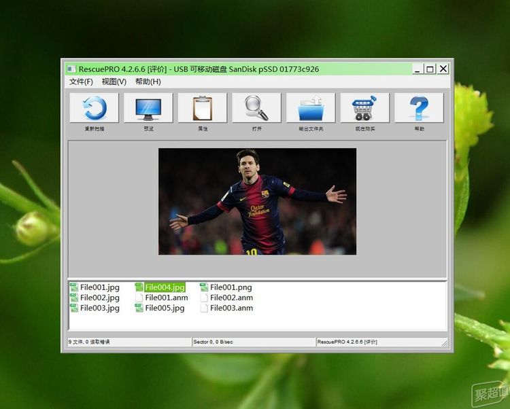Screen dimensions: 510x409
Task: Click the blank document icon of File002.anm
Action: (x=204, y=298)
